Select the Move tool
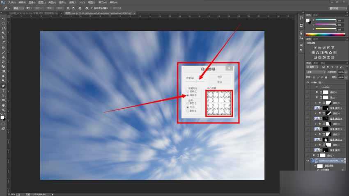The image size is (349, 196). tap(3, 19)
